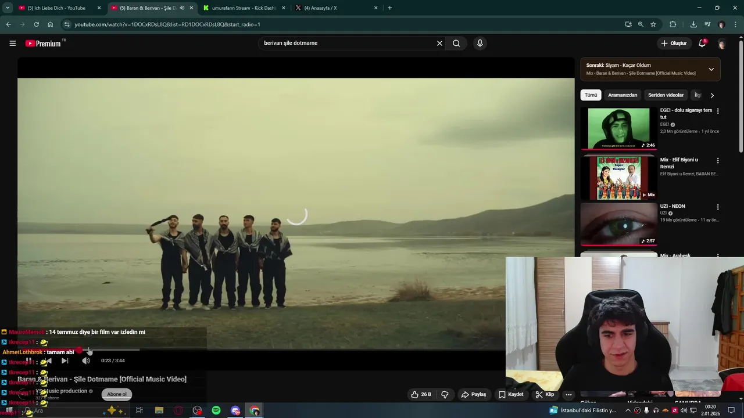Run search with the magnifier button
Screen dimensions: 744x418
click(456, 43)
